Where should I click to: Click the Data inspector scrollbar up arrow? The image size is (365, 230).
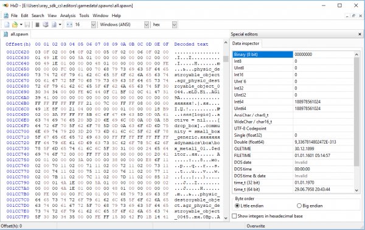356,55
